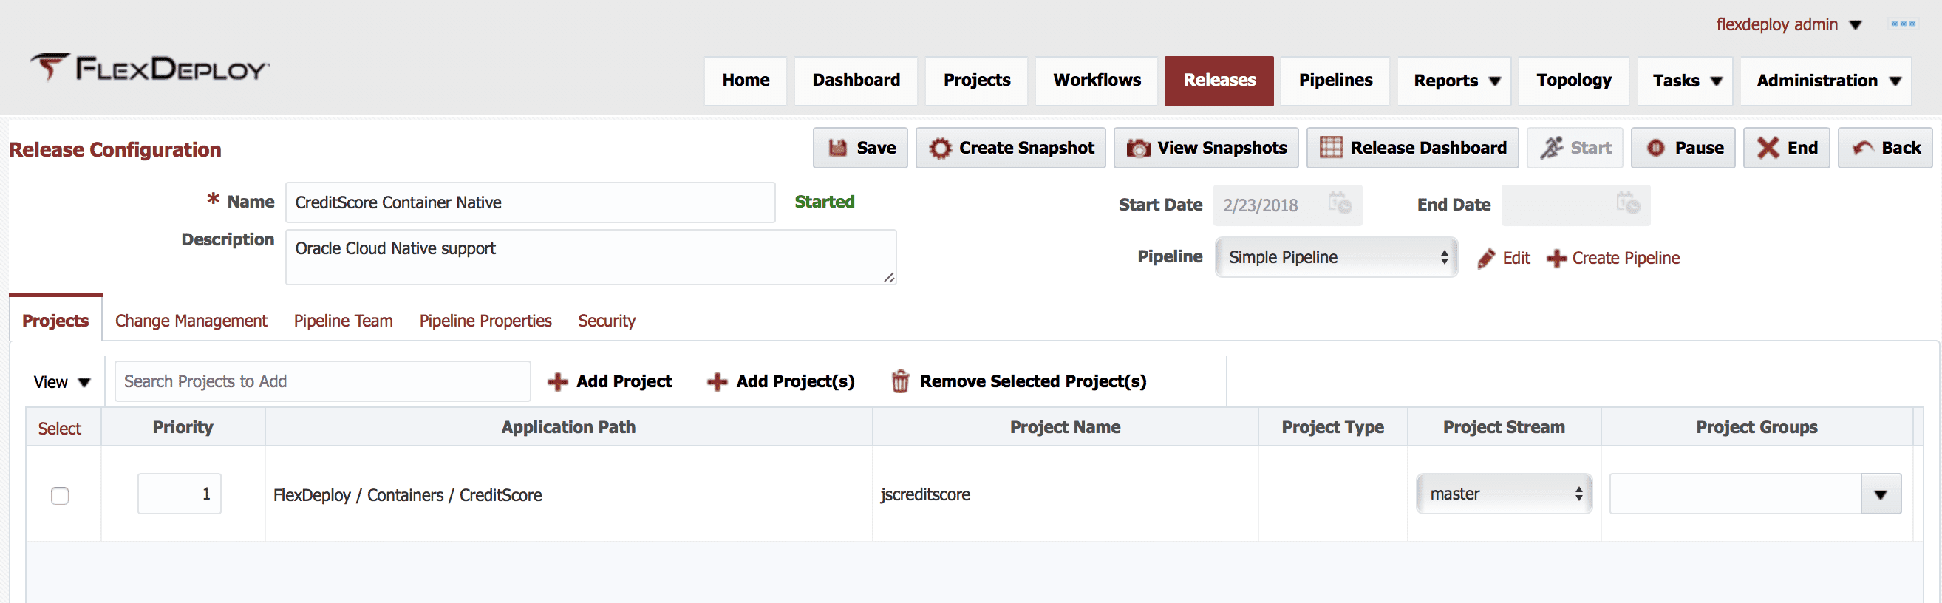This screenshot has height=603, width=1942.
Task: Click the Search Projects to Add field
Action: [323, 381]
